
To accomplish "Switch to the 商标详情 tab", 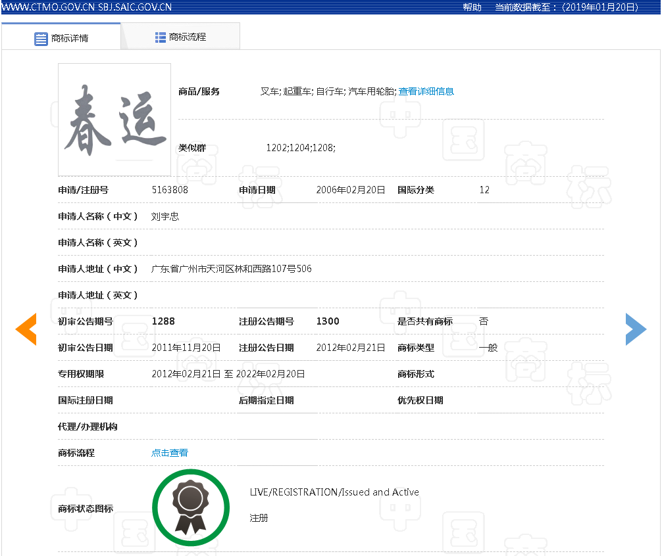I will coord(61,37).
